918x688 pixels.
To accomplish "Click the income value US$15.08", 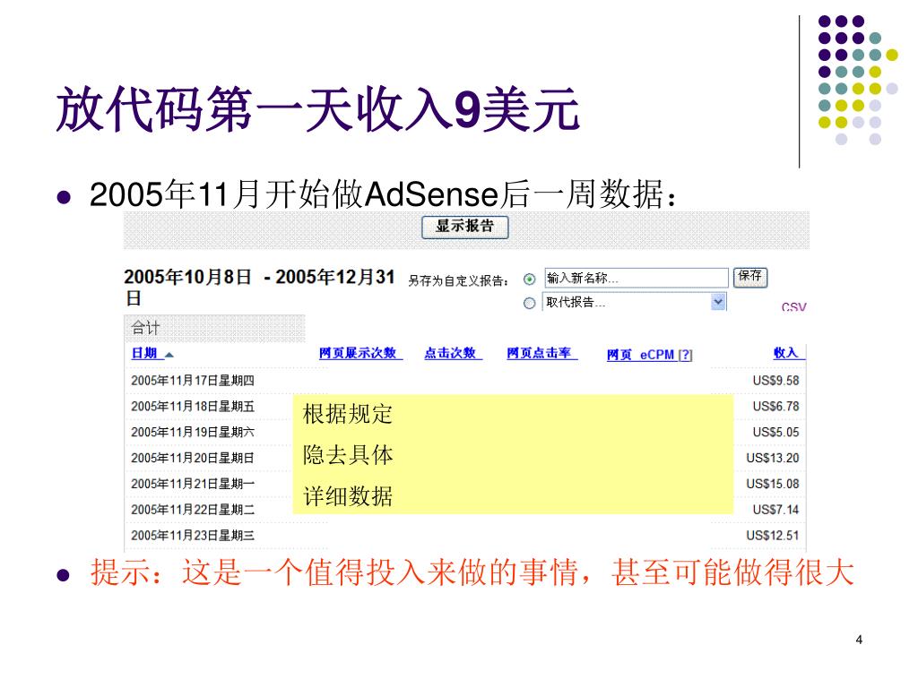I will 772,483.
